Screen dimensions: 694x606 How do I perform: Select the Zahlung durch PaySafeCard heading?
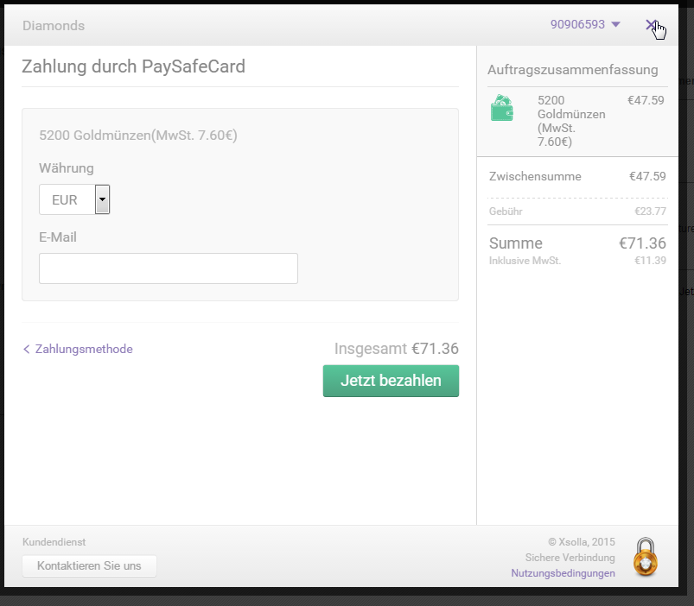tap(133, 66)
